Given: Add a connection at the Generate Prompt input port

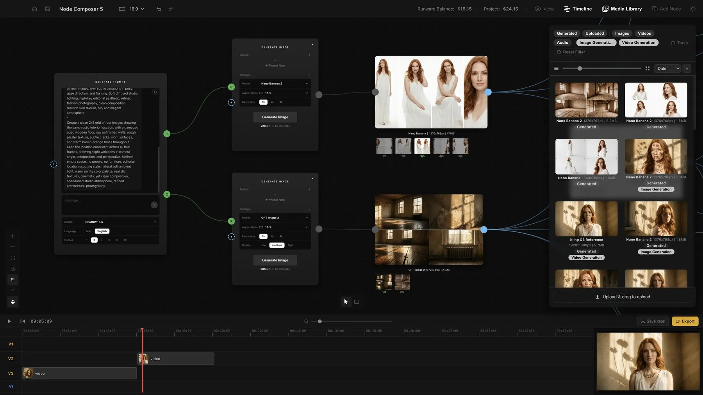Looking at the screenshot, I should (x=54, y=164).
